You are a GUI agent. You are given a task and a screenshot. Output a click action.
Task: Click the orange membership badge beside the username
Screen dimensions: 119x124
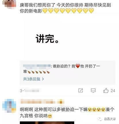(61, 102)
